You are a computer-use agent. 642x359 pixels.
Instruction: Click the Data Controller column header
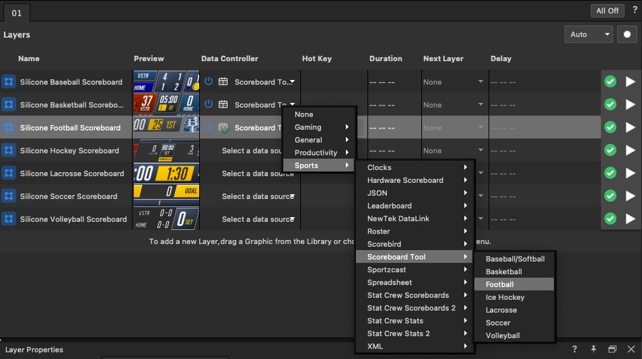point(229,58)
